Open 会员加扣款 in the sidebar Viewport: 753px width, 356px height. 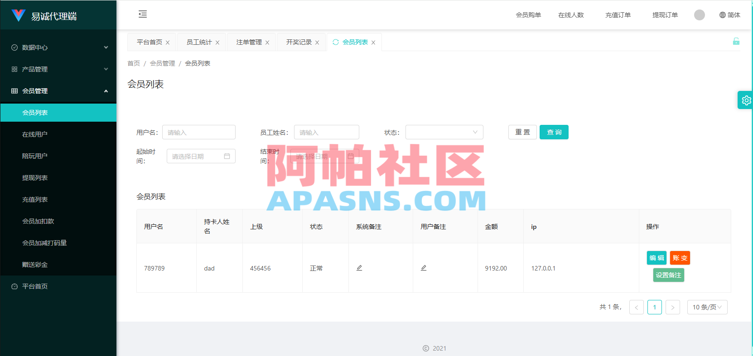pyautogui.click(x=58, y=221)
